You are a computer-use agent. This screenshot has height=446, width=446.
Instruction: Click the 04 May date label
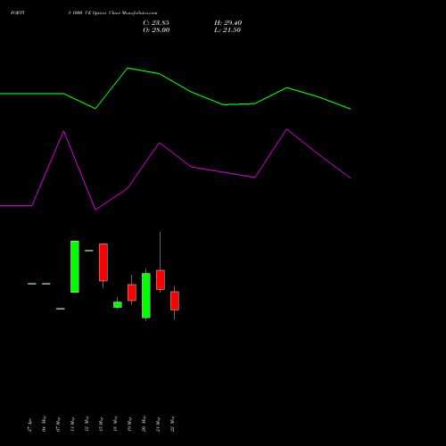point(44,424)
